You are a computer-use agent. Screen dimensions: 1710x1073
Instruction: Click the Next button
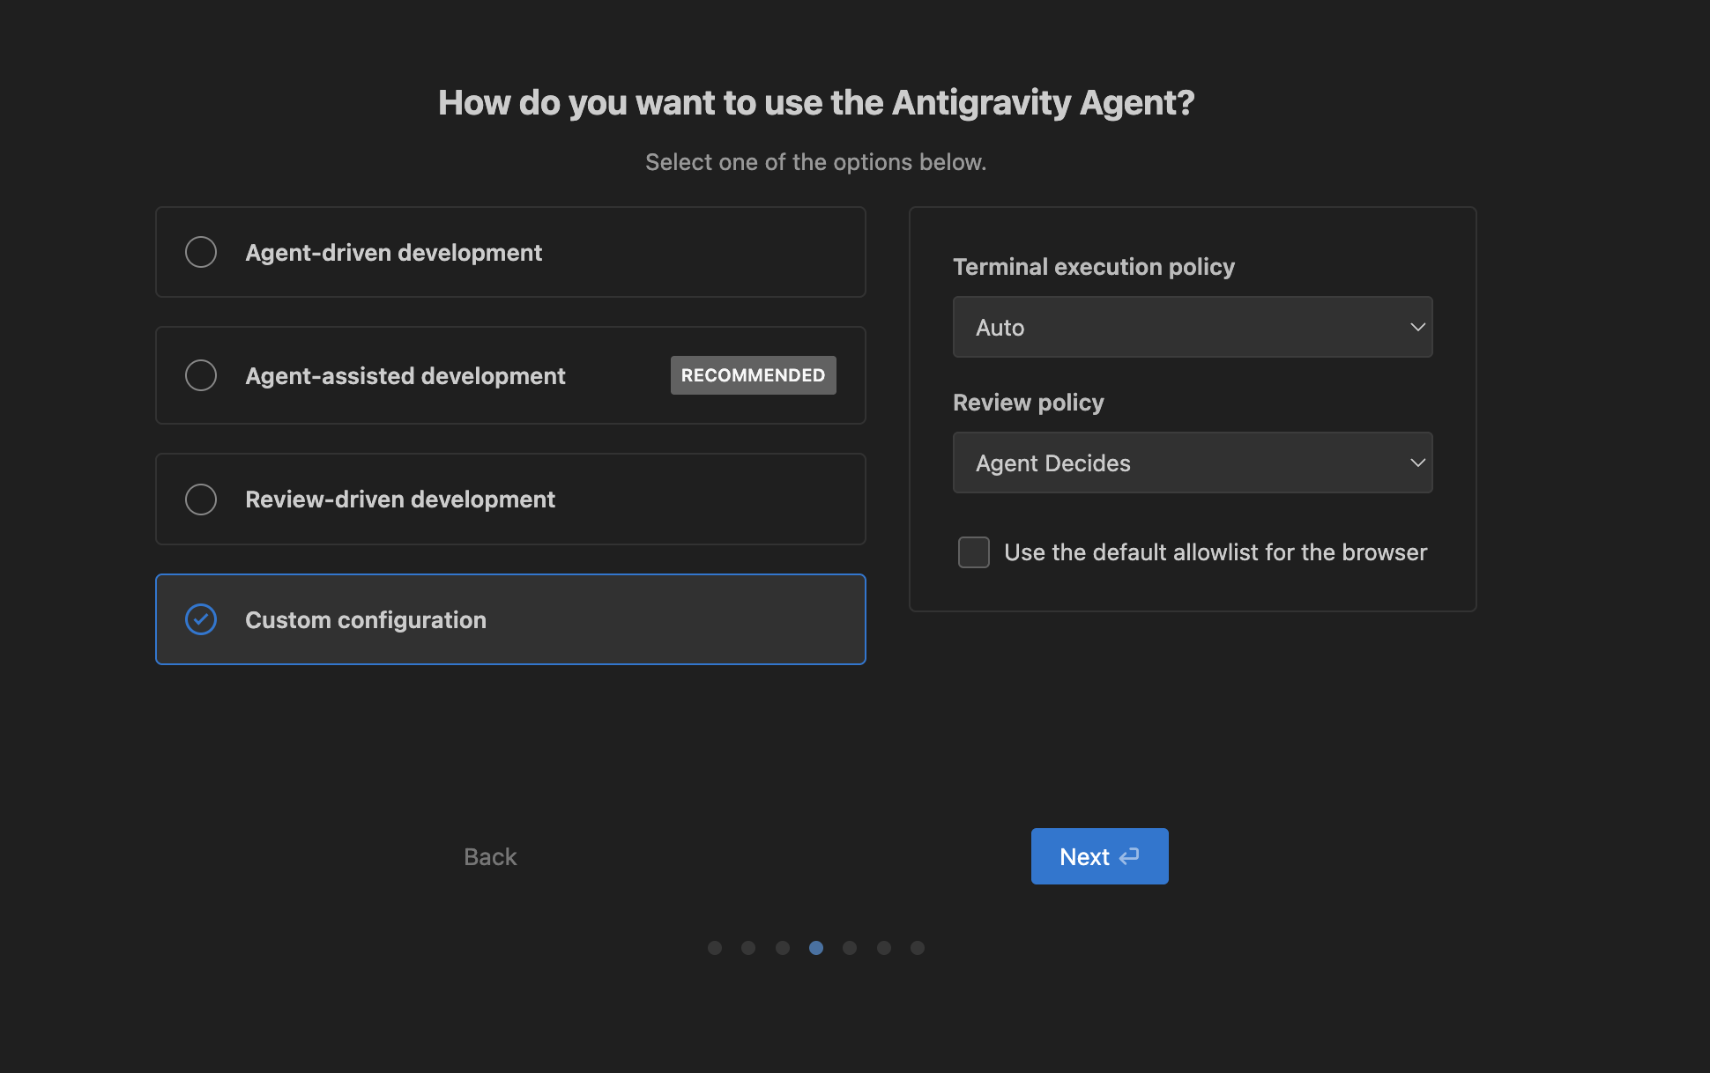1099,855
